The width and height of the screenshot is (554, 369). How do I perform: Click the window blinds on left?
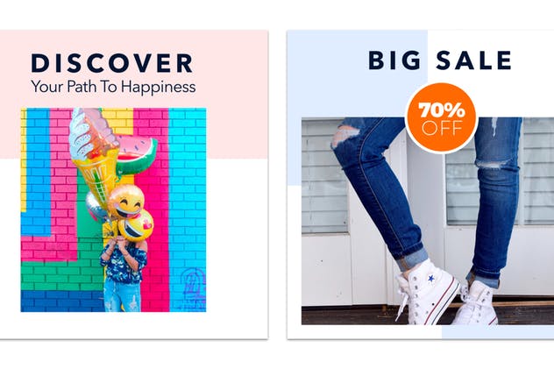[x=323, y=176]
